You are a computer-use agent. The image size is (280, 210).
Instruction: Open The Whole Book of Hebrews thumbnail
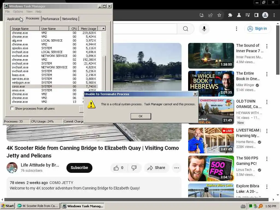(211, 84)
